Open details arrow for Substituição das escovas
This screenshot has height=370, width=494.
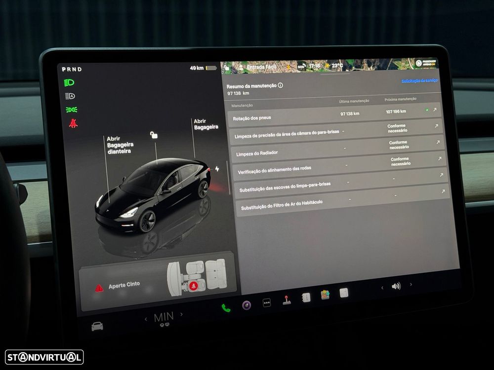pyautogui.click(x=441, y=175)
